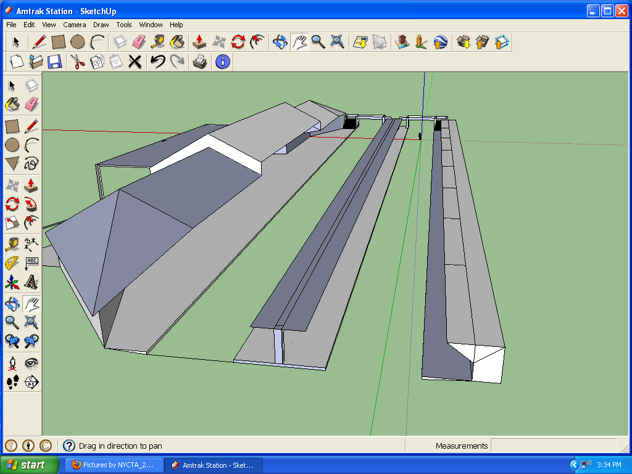632x474 pixels.
Task: Click the Previous view icon in left palette
Action: [x=12, y=341]
